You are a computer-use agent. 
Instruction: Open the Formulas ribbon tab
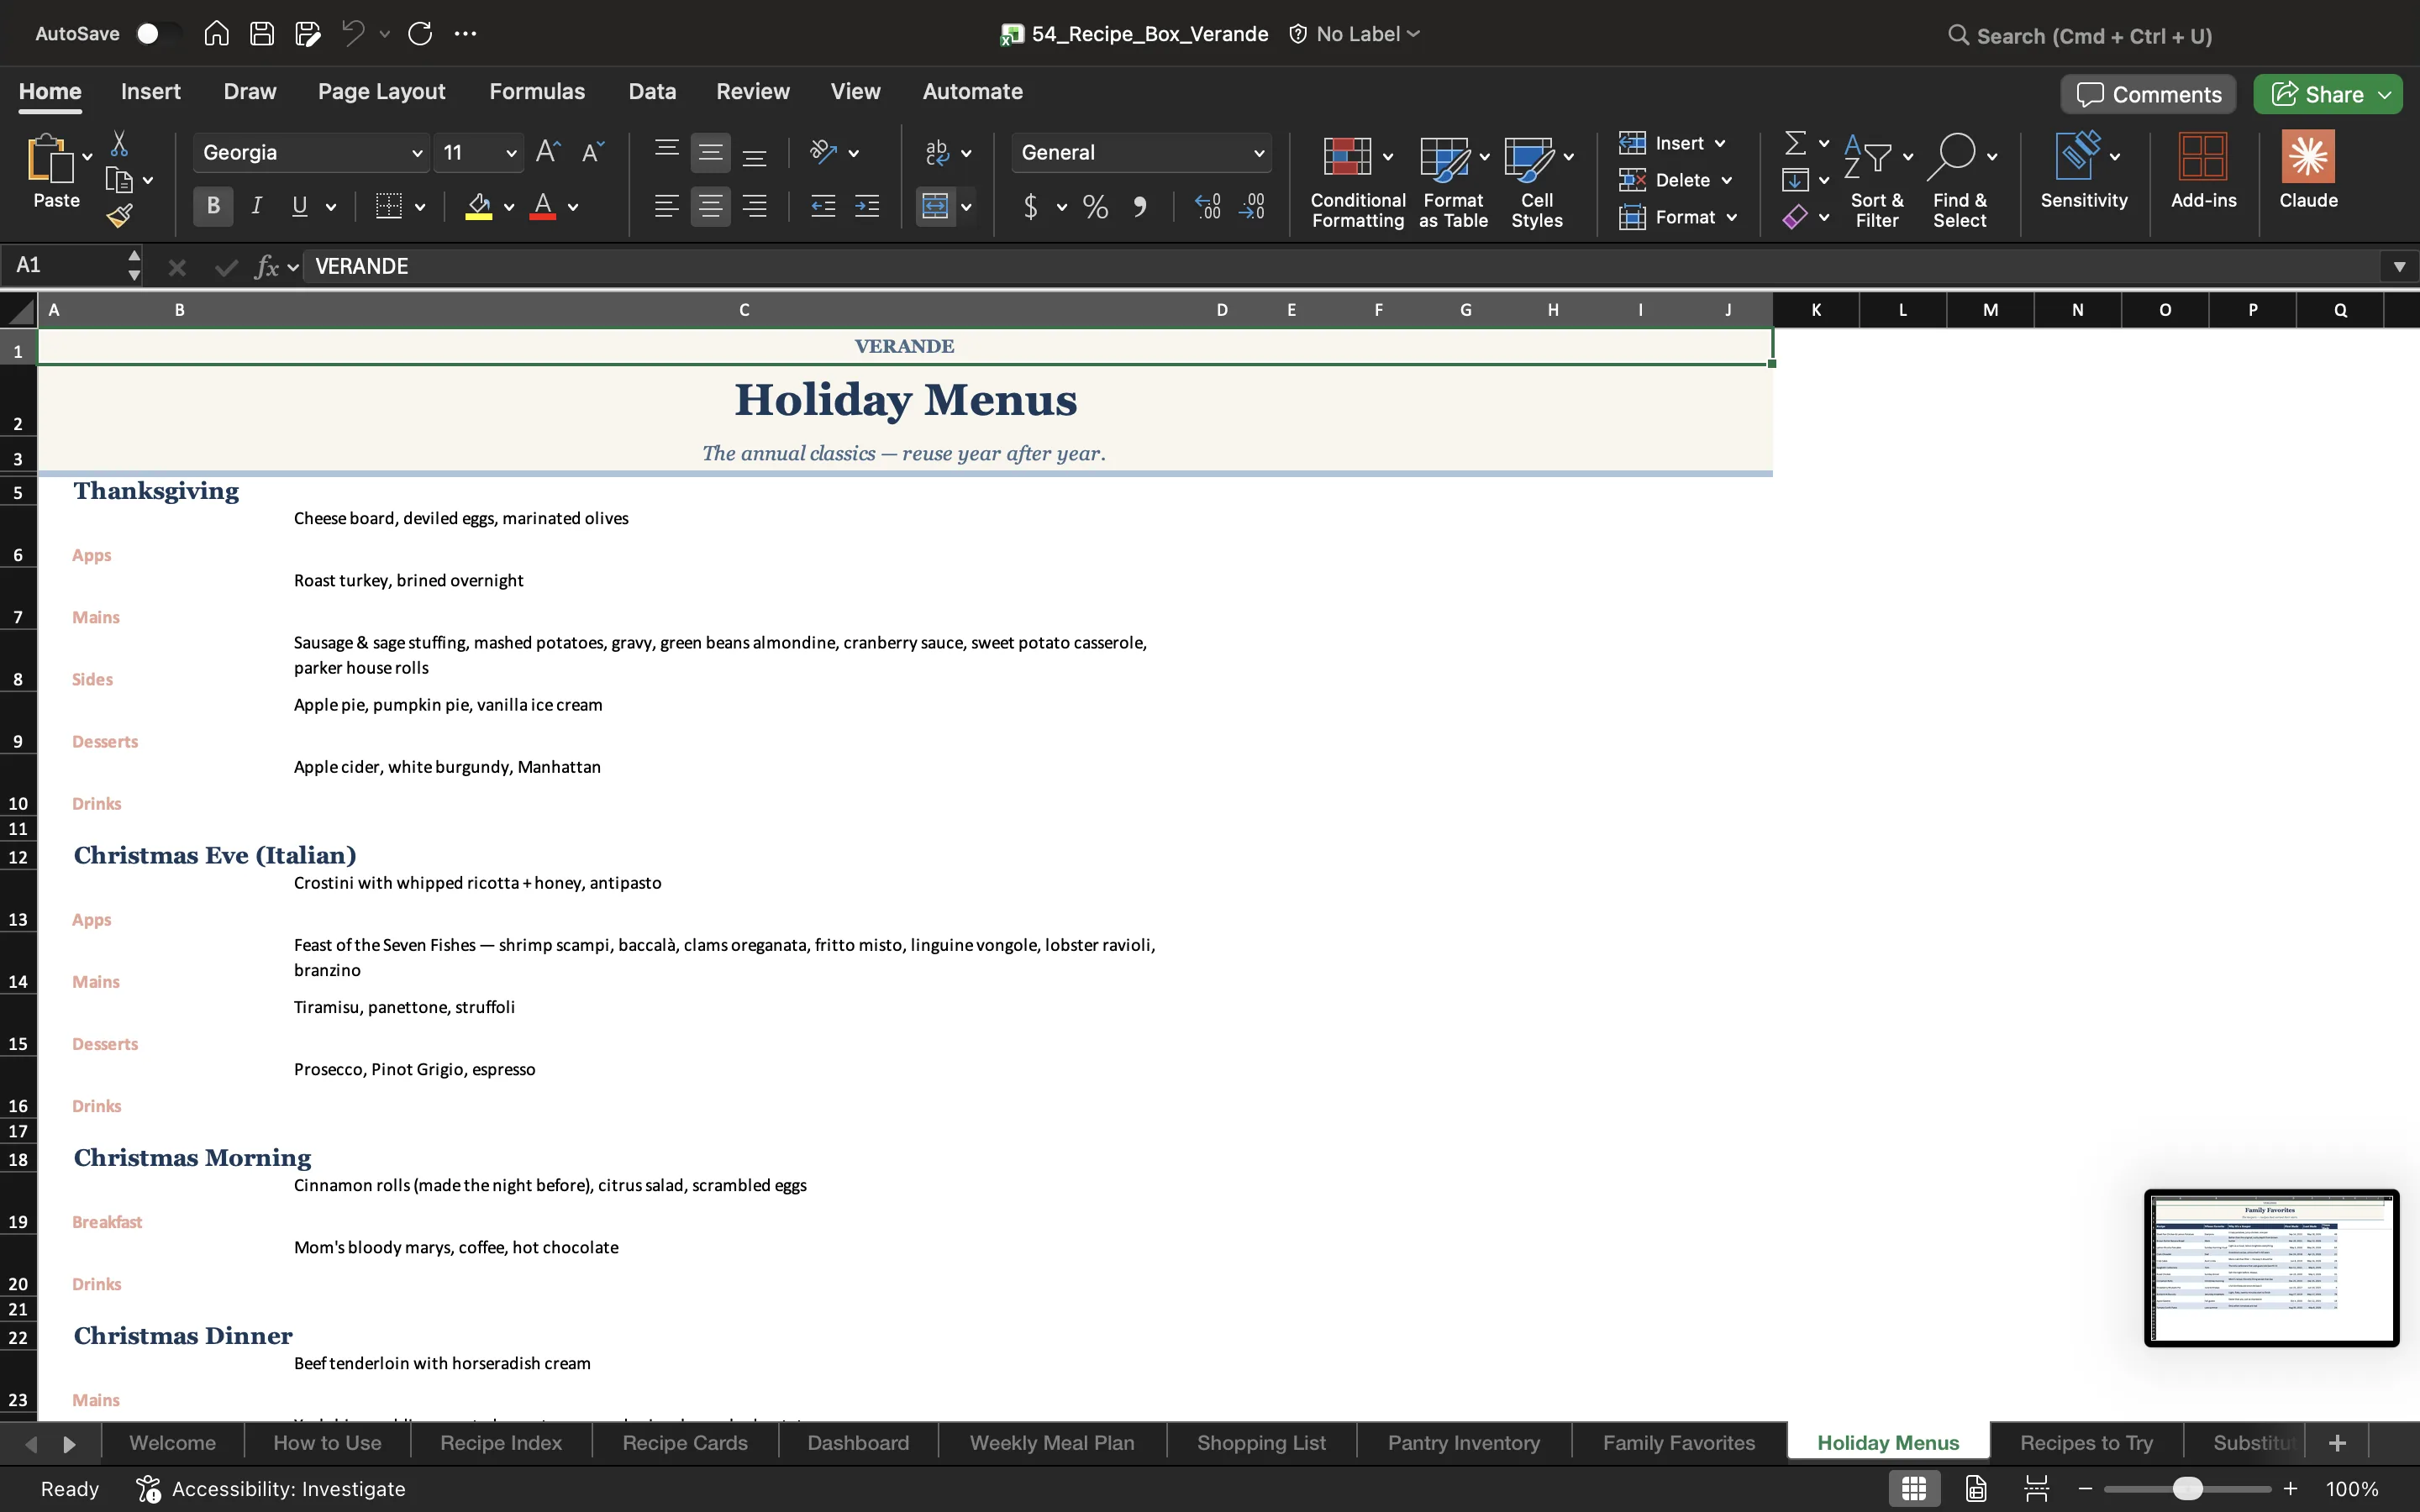(x=537, y=92)
